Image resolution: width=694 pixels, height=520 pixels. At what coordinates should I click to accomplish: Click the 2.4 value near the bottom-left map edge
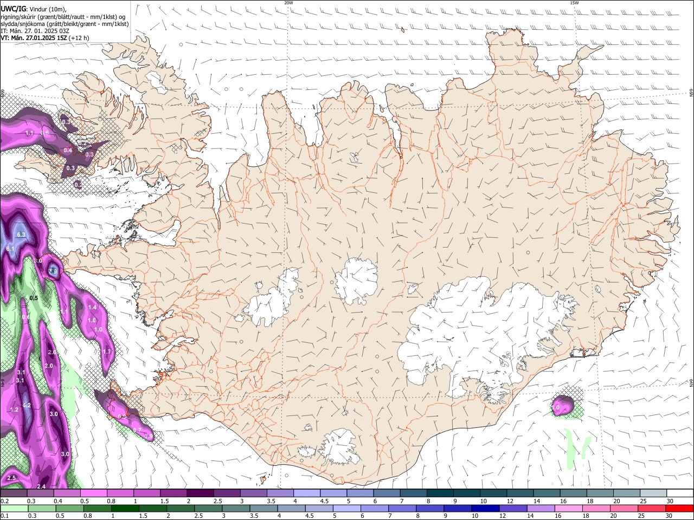41,486
